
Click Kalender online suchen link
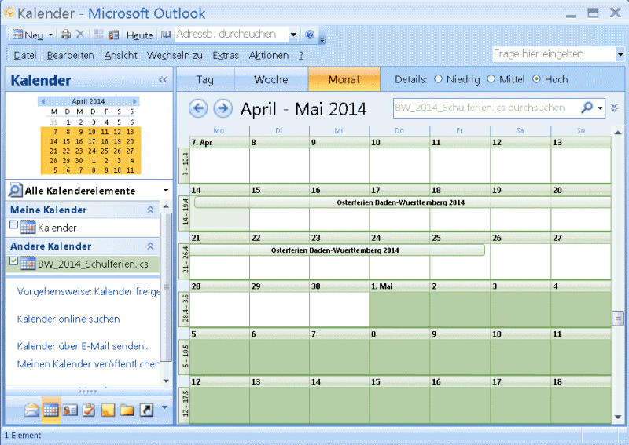[x=68, y=319]
